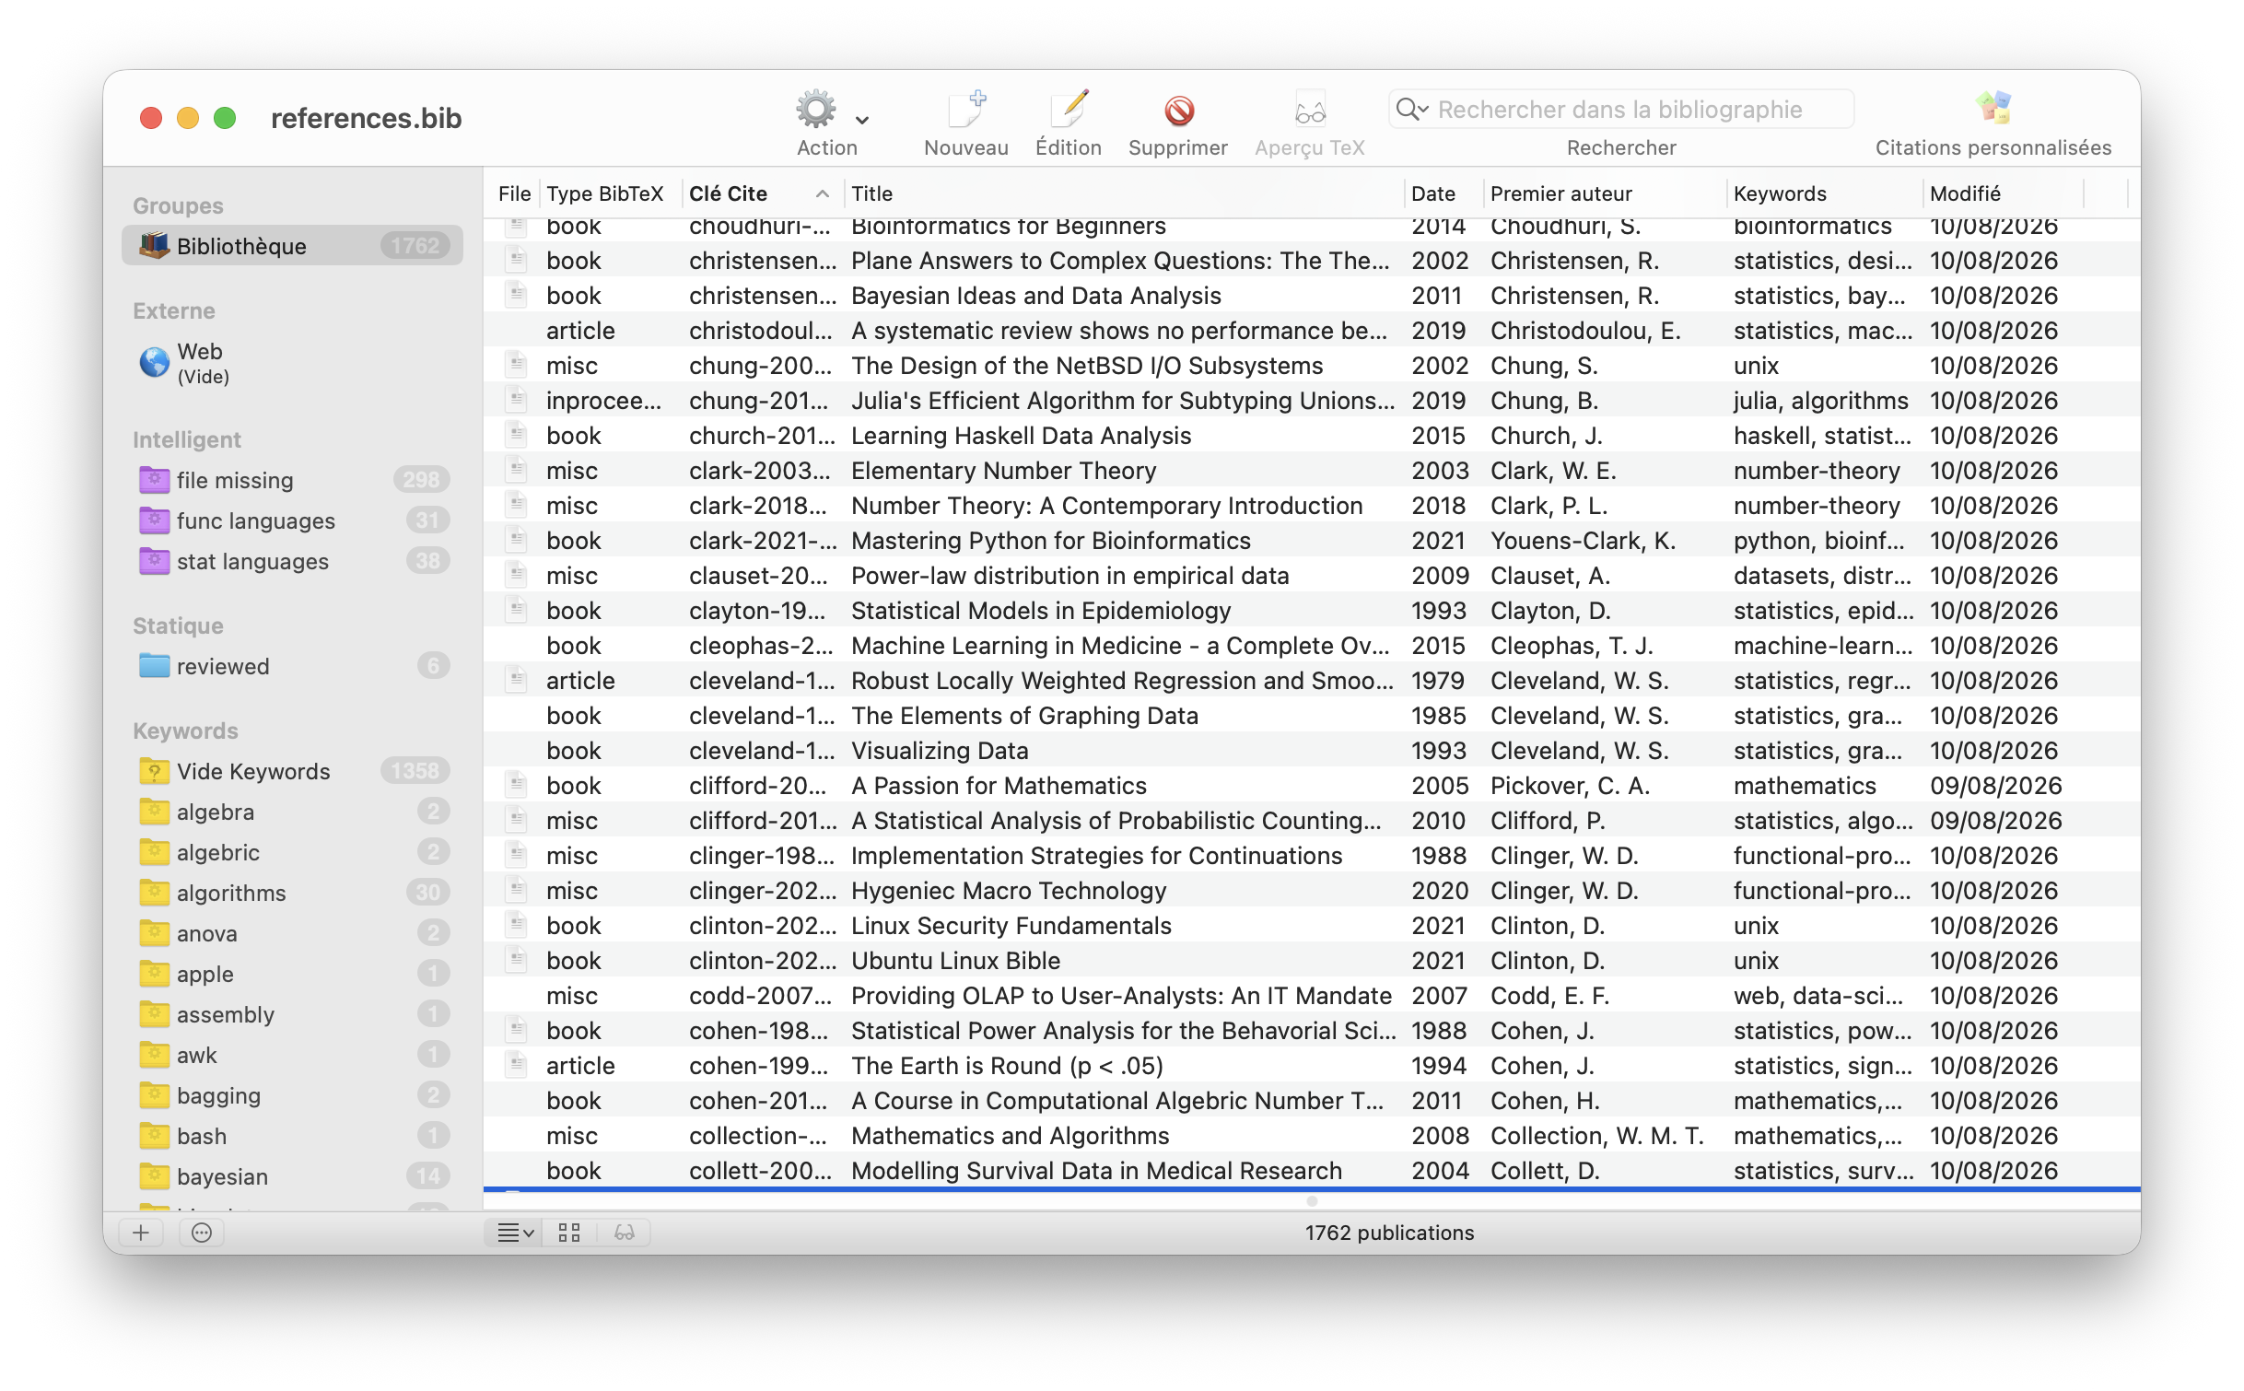
Task: Click file icon for Robust Locally Weighted Regression
Action: coord(517,680)
